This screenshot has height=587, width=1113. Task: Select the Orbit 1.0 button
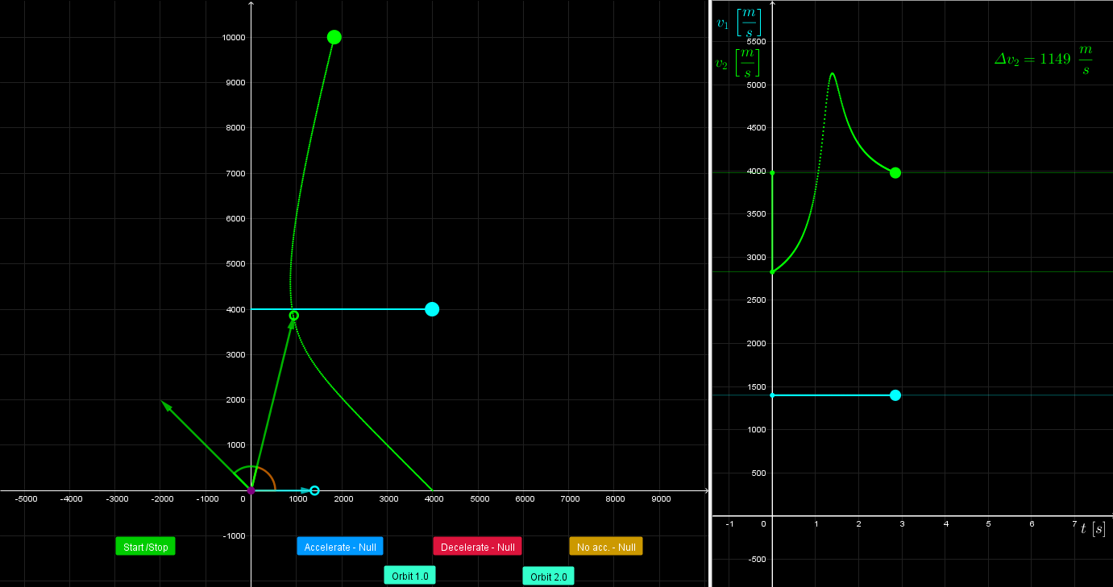(409, 575)
